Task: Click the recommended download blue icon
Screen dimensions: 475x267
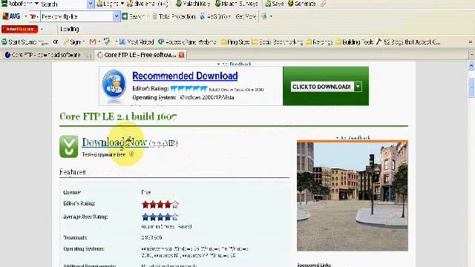Action: pyautogui.click(x=114, y=84)
